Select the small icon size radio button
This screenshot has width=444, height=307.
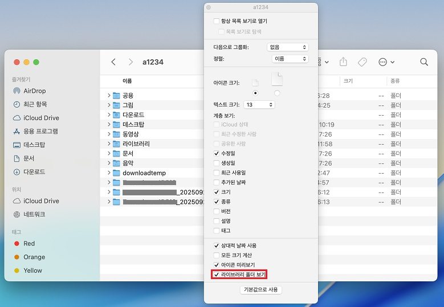(255, 93)
